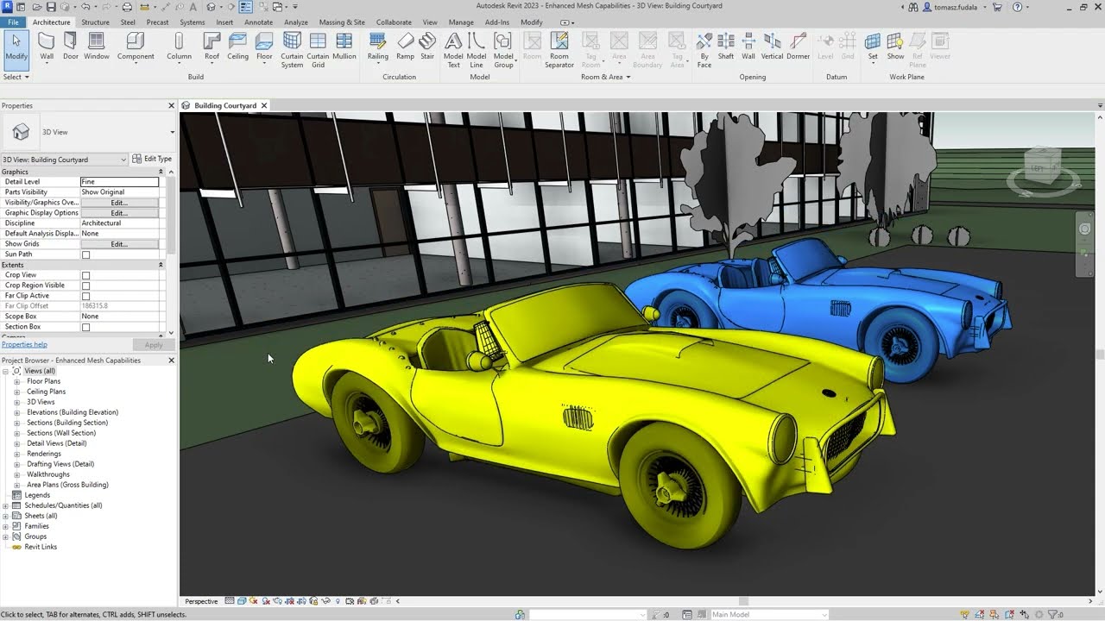Activate the Ceiling tool
This screenshot has height=621, width=1105.
click(x=238, y=47)
